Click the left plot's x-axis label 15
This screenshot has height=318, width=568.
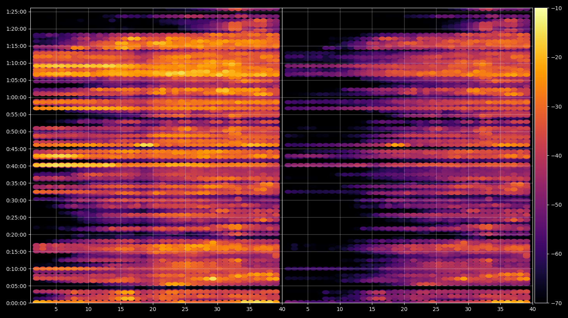121,309
